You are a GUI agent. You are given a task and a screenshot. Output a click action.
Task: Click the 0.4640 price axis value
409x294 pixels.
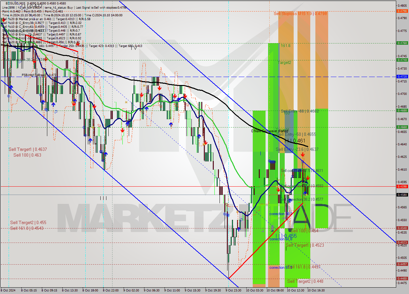tap(402, 144)
